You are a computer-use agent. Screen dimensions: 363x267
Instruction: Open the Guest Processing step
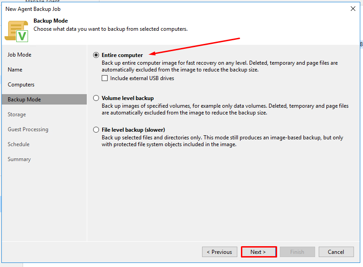pos(28,129)
